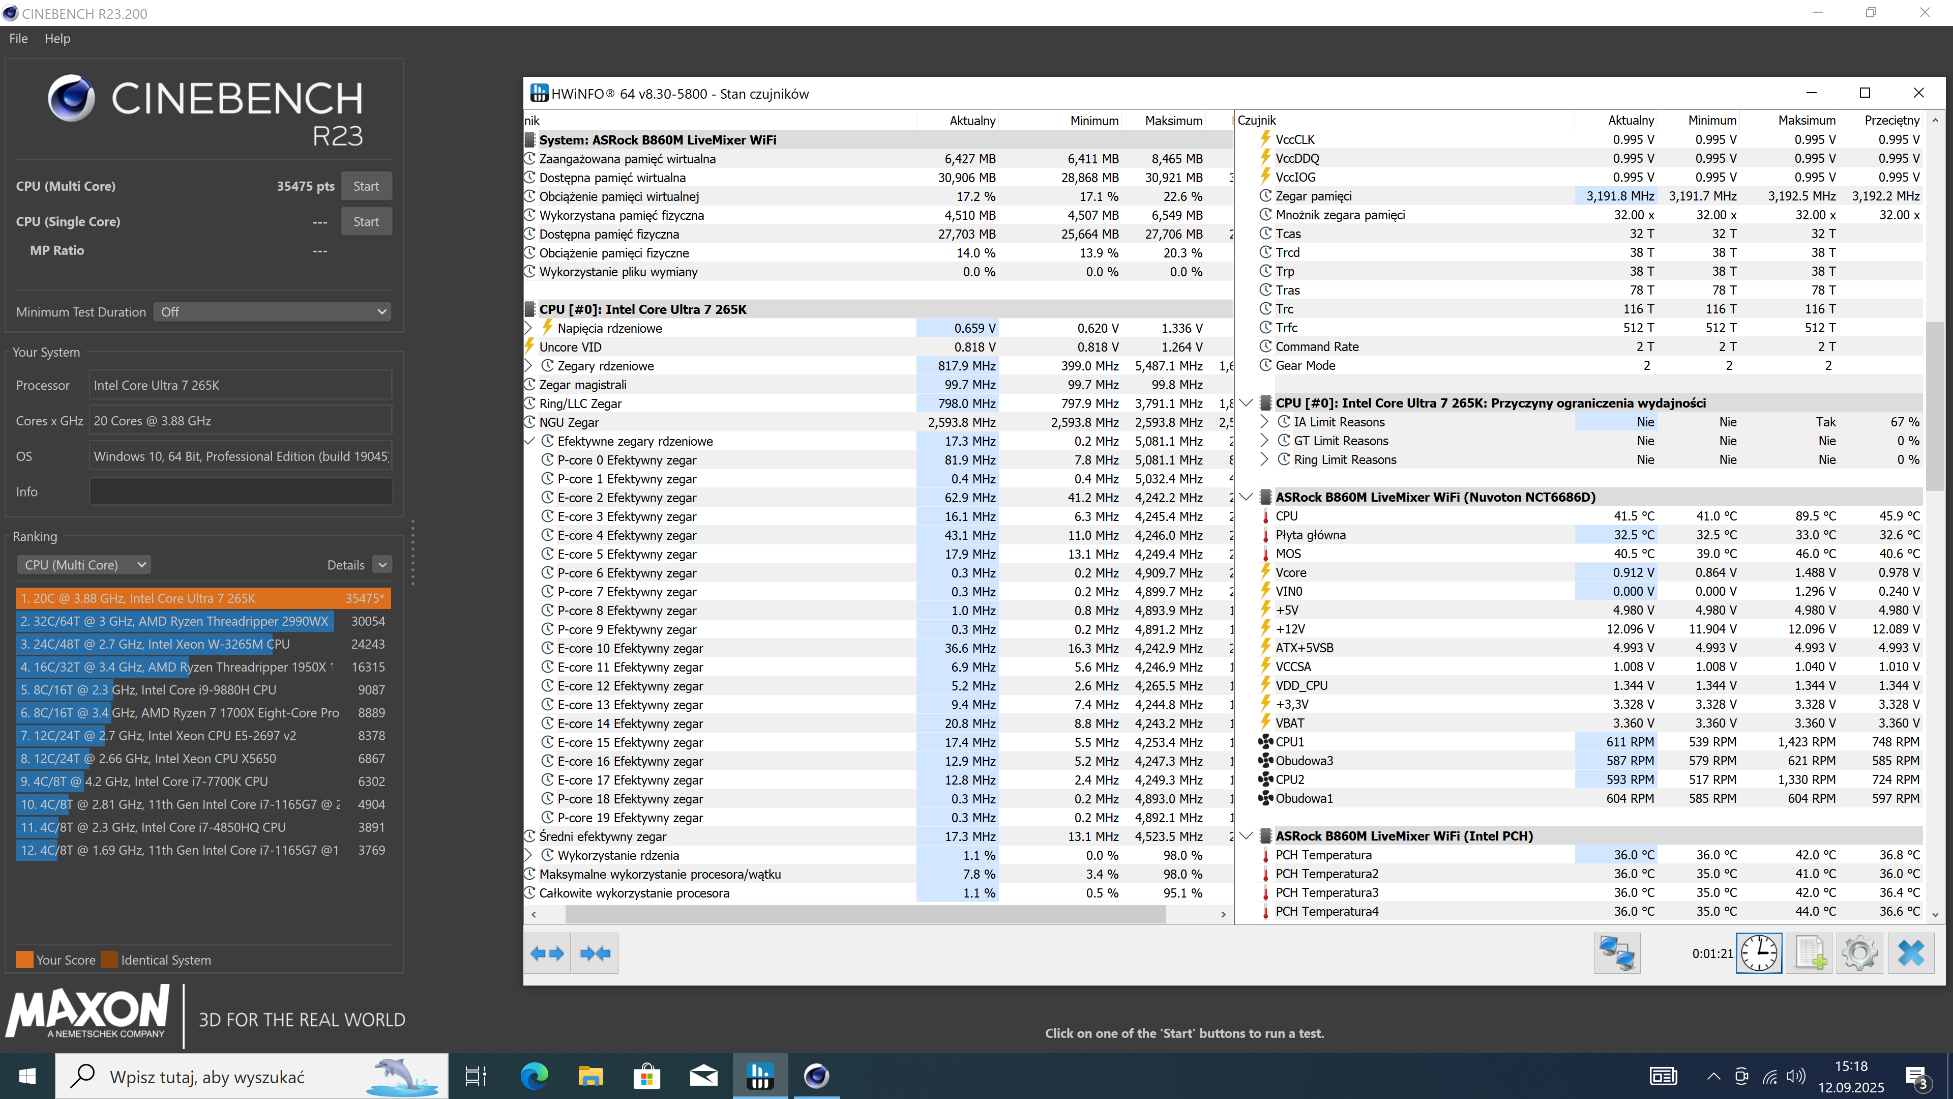Toggle the ranking Details dropdown arrow
The height and width of the screenshot is (1099, 1953).
click(383, 565)
